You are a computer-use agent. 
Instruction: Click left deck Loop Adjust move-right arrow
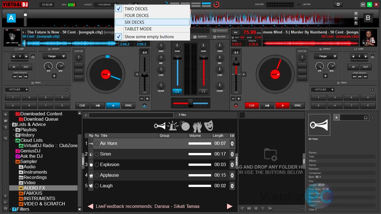26,77
